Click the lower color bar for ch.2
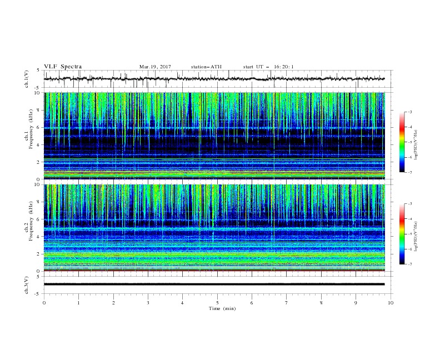 [x=402, y=234]
